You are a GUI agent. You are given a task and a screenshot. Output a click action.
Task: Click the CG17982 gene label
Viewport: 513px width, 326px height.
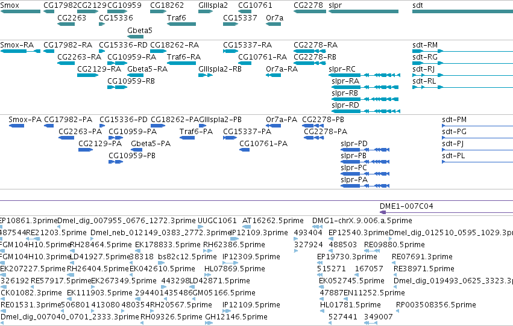(60, 5)
